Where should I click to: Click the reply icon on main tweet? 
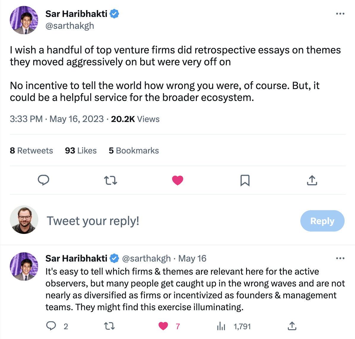tap(43, 180)
